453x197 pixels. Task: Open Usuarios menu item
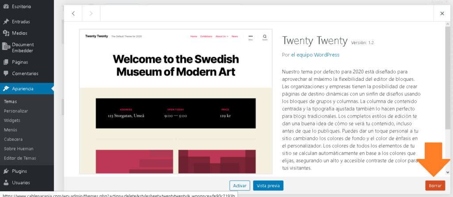(21, 182)
